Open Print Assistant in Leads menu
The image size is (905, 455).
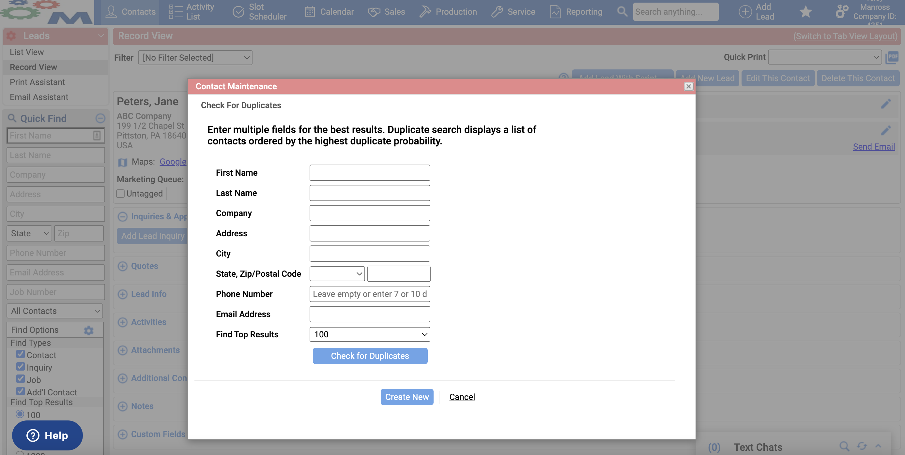tap(37, 82)
